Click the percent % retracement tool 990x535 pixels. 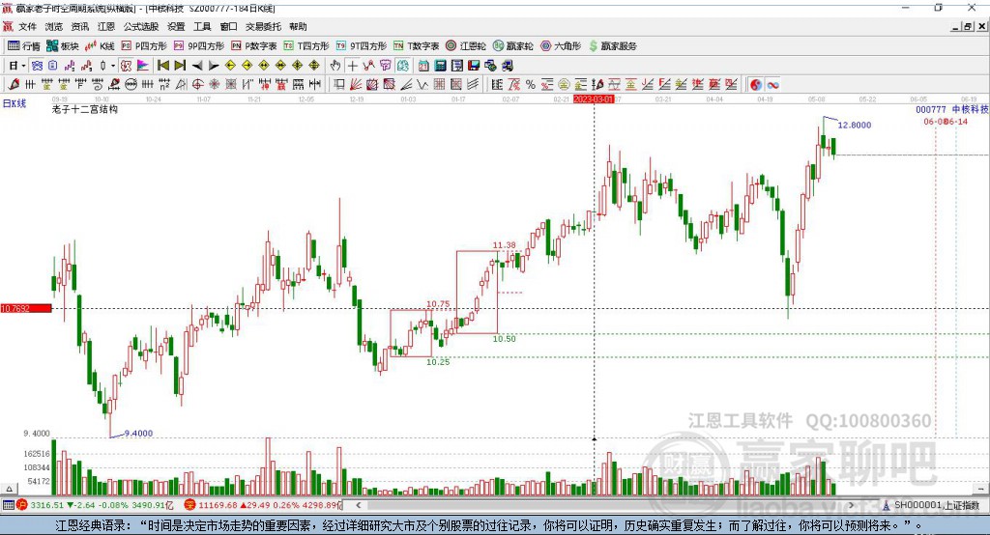[x=531, y=85]
